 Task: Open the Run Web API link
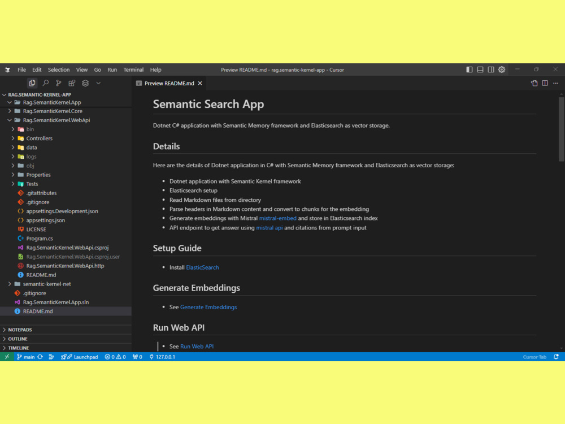(197, 347)
